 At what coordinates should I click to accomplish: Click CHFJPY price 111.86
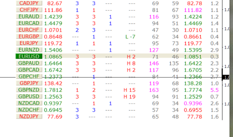tap(53, 10)
